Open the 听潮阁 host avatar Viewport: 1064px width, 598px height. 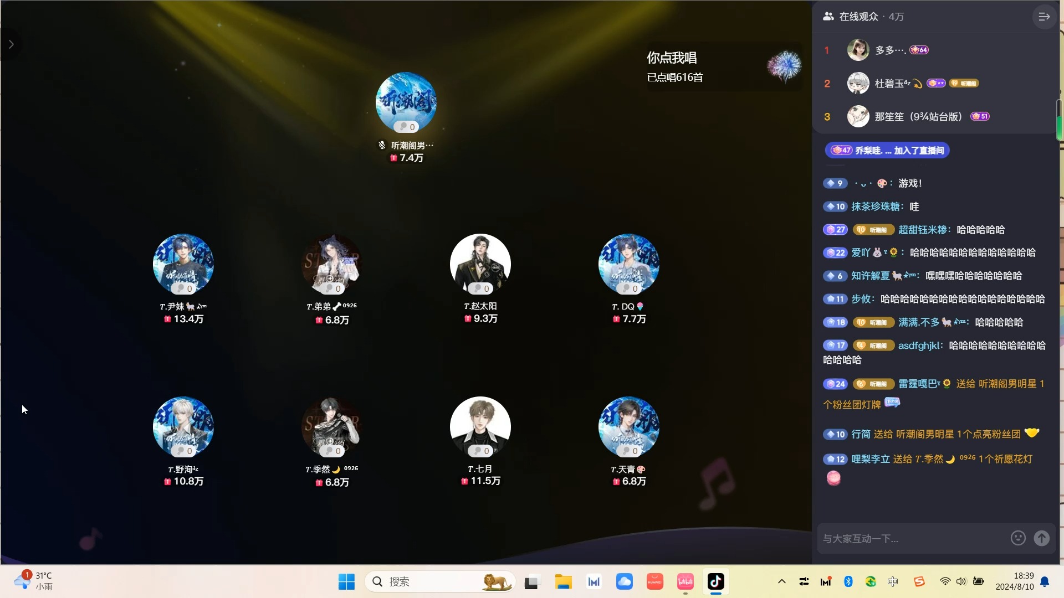tap(406, 102)
